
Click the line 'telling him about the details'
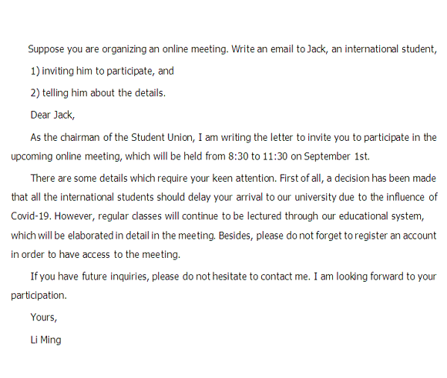104,93
